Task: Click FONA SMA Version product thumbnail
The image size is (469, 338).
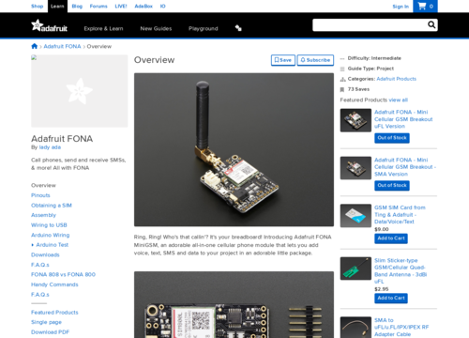Action: 356,168
